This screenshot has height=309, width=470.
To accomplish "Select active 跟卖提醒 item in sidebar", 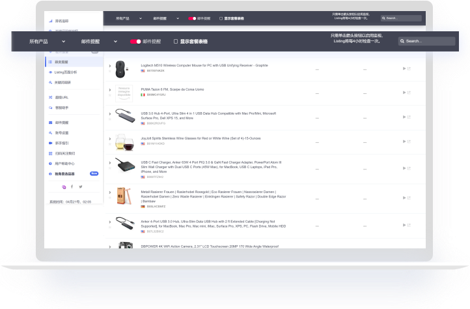I will pos(74,62).
